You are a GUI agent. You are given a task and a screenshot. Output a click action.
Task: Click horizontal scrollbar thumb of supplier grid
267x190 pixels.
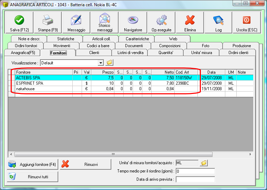(x=113, y=154)
